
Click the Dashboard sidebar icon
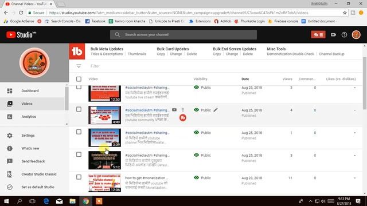pyautogui.click(x=10, y=90)
